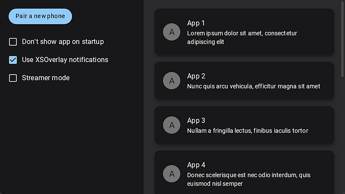Tick the "Don't show app on startup" checkbox
Screen dimensions: 345x194
coord(13,42)
